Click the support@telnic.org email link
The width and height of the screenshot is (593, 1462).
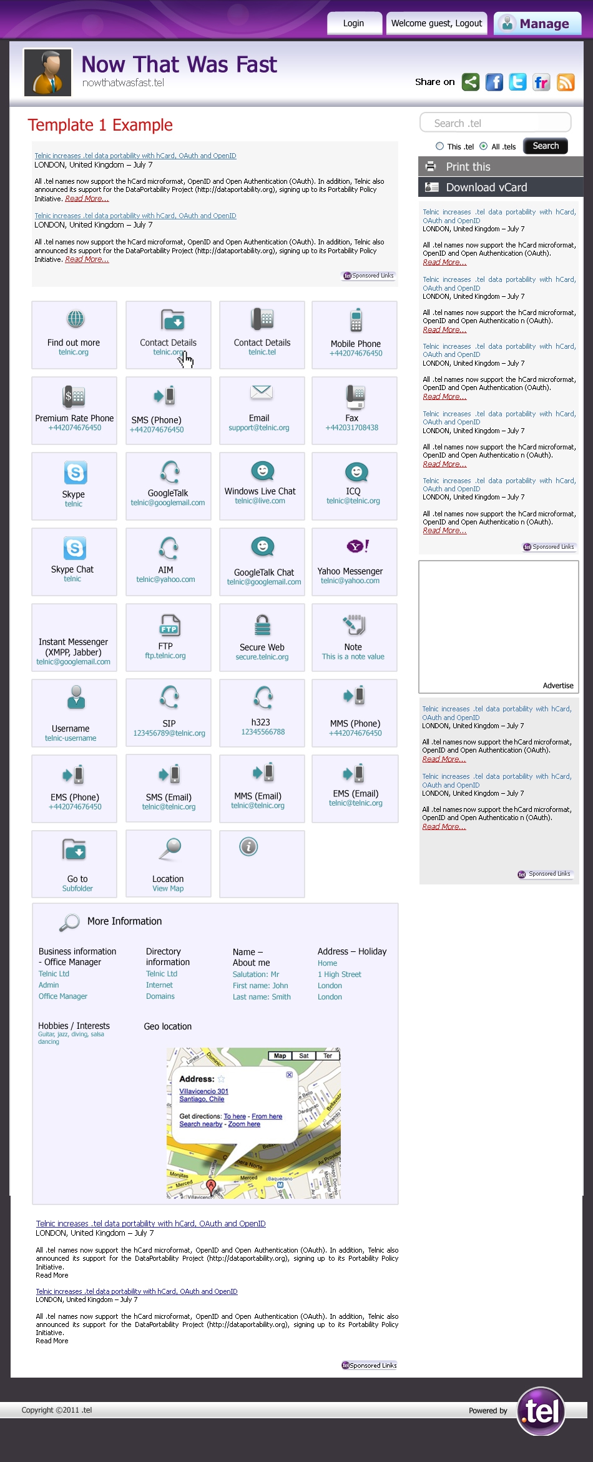[x=259, y=428]
